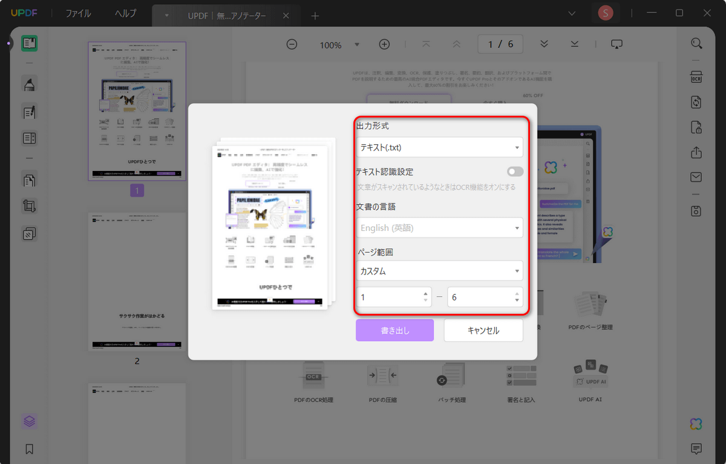Click the current page number field
This screenshot has height=464, width=726.
[500, 44]
